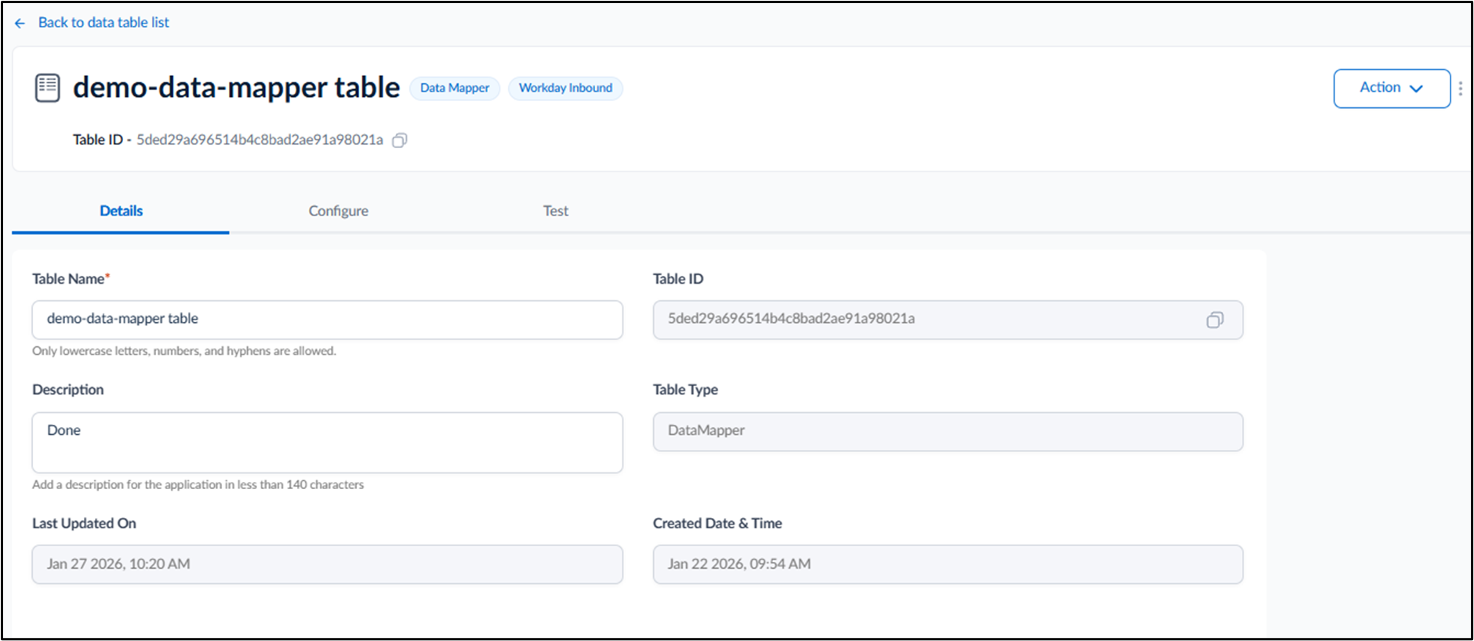Select the lowercase letters hint text

tap(184, 351)
